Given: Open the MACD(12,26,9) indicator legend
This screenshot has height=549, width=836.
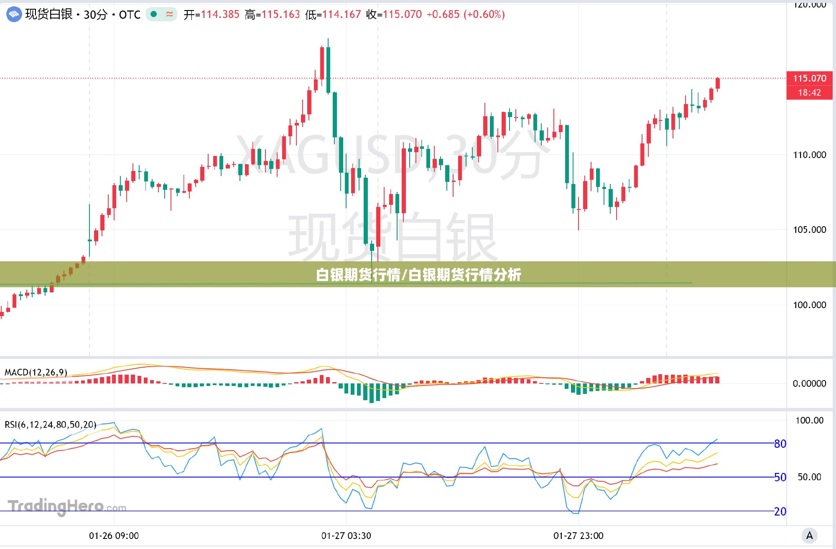Looking at the screenshot, I should [36, 372].
